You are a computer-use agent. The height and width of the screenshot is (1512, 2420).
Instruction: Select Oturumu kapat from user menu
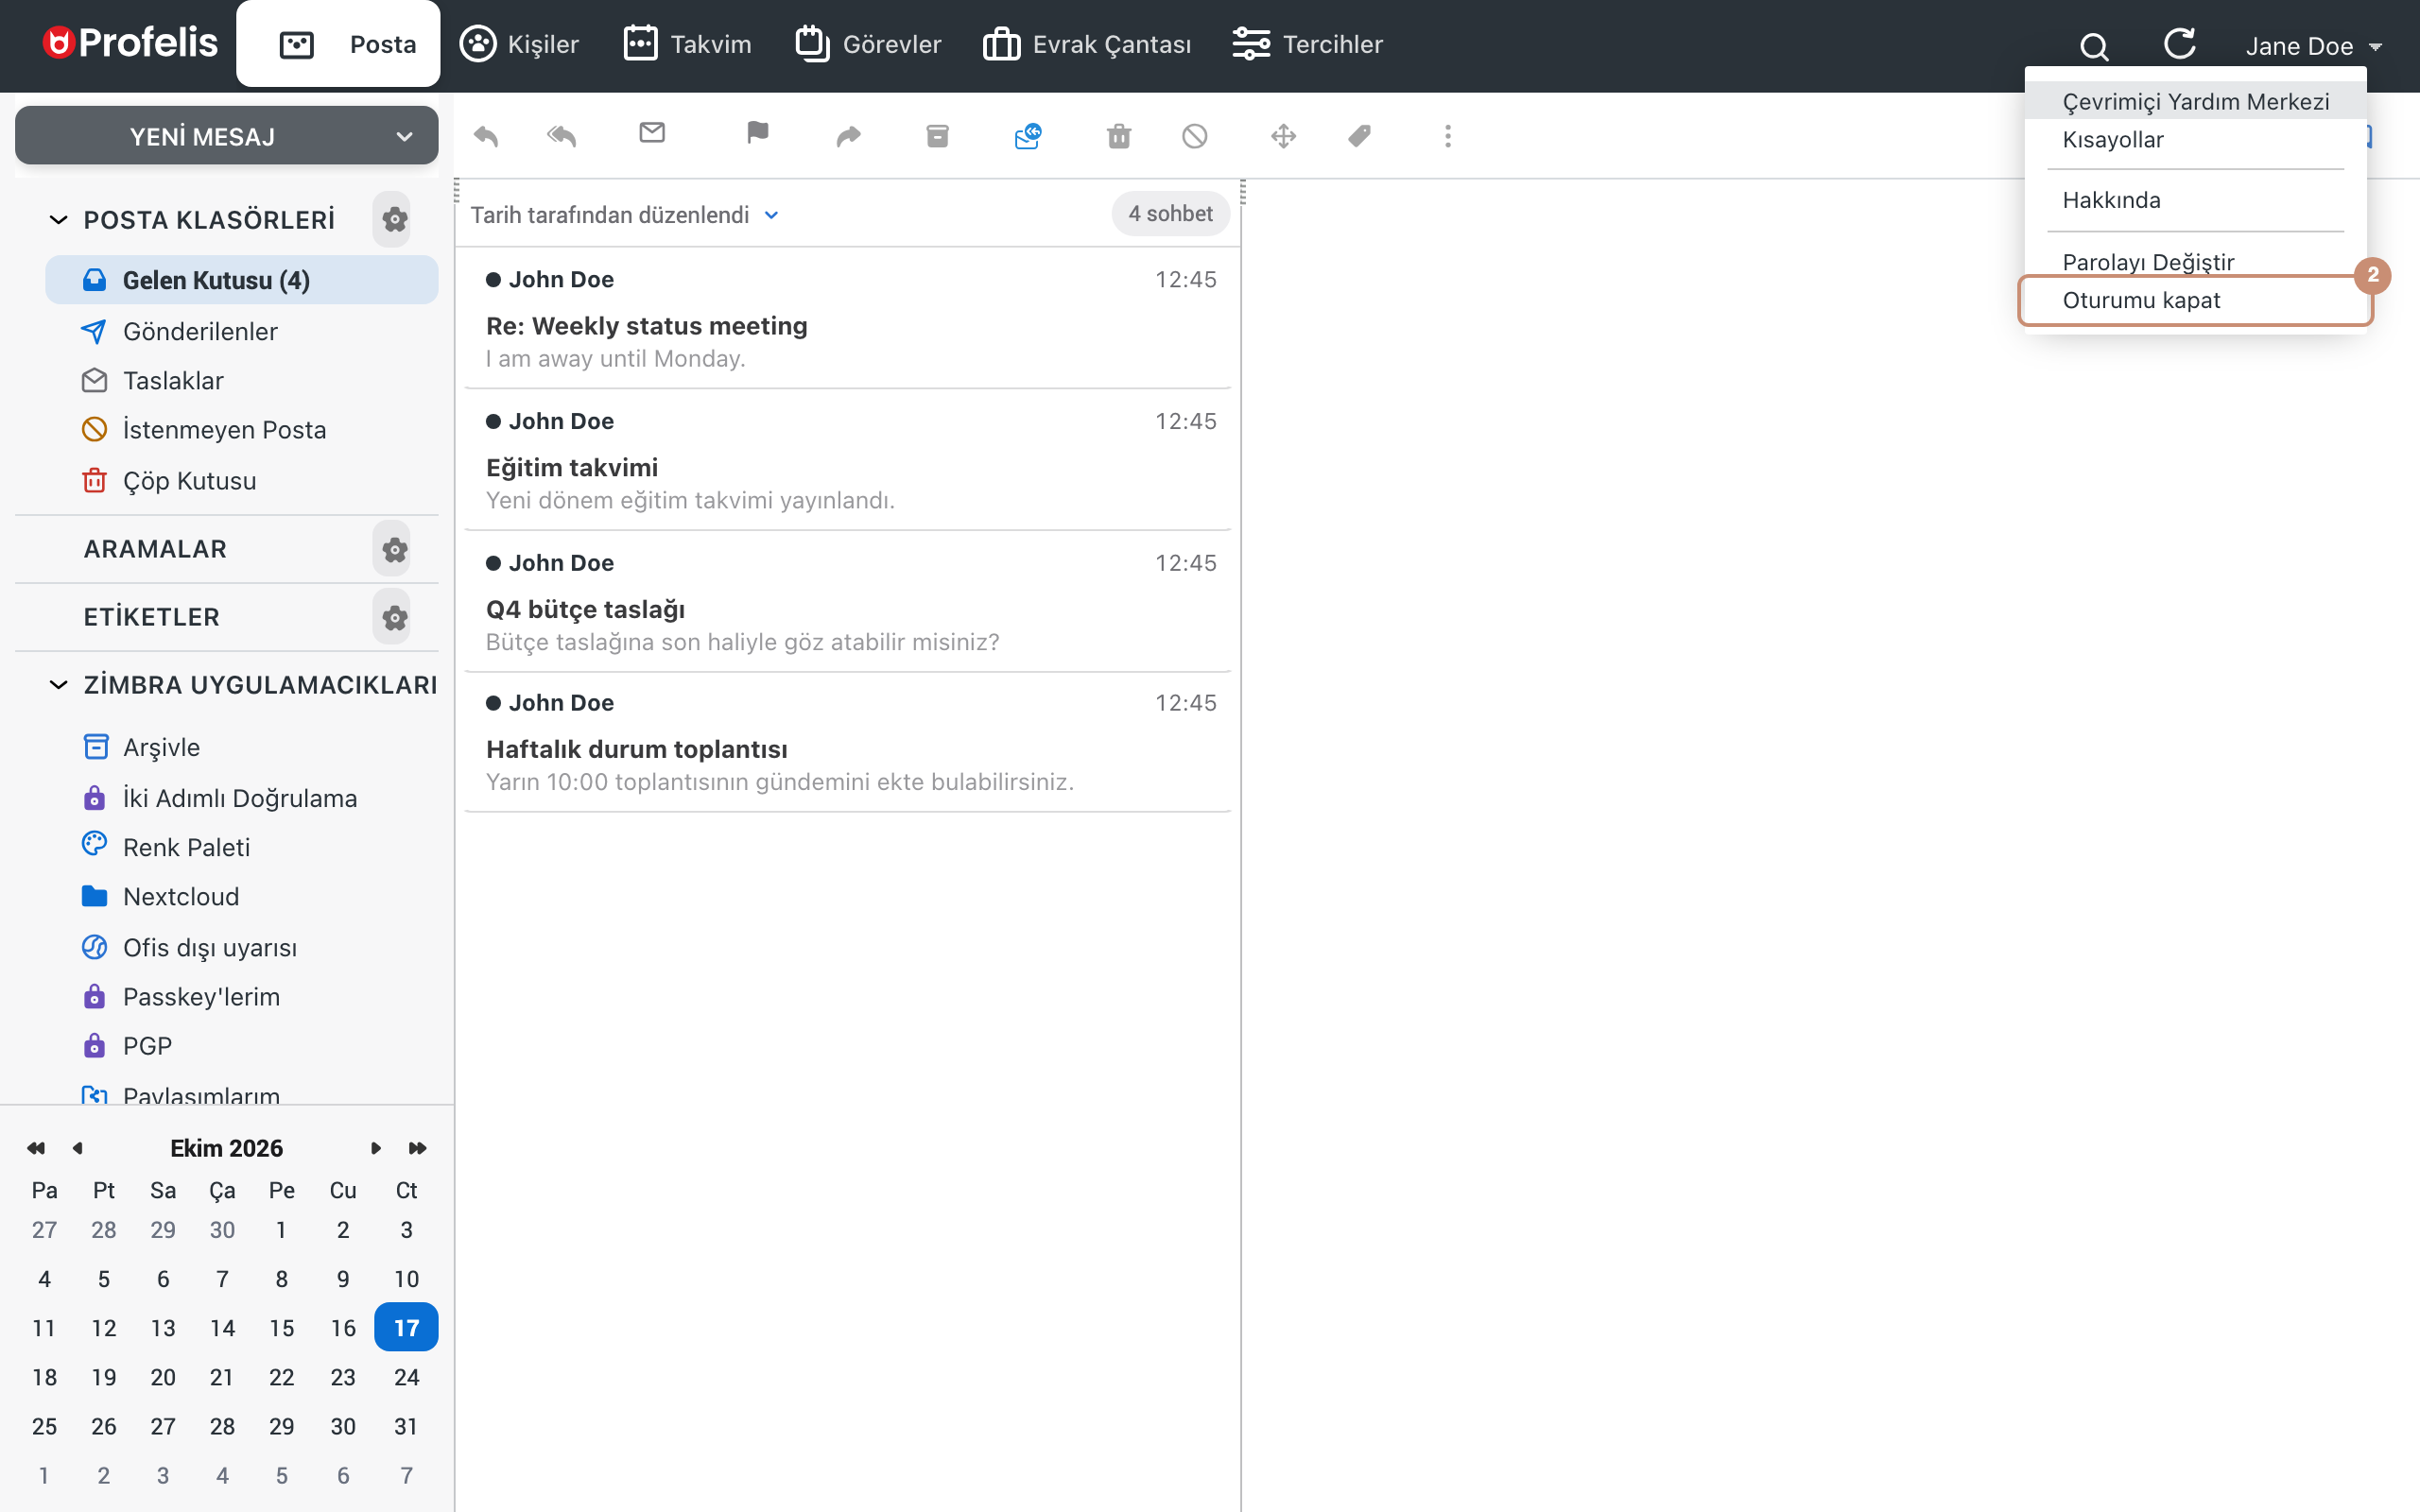coord(2195,300)
